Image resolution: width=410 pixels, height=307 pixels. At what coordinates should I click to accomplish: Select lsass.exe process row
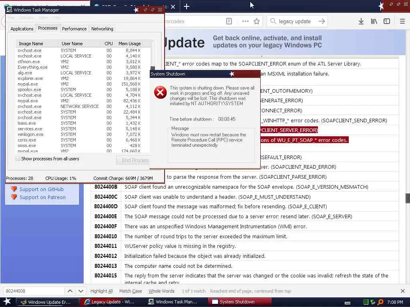83,123
